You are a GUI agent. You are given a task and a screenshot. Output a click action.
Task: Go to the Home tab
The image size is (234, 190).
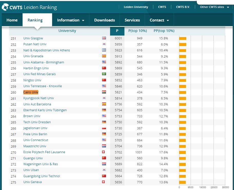[x=12, y=20]
